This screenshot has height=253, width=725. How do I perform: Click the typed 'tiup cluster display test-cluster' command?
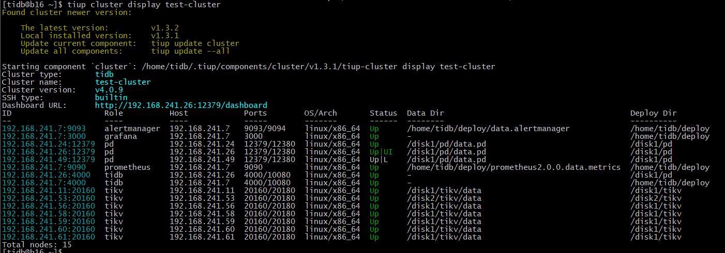pyautogui.click(x=144, y=5)
